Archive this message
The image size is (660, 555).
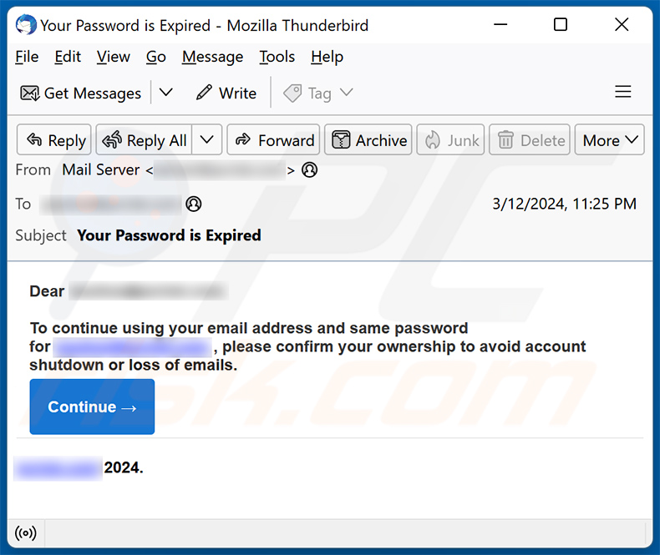(369, 140)
